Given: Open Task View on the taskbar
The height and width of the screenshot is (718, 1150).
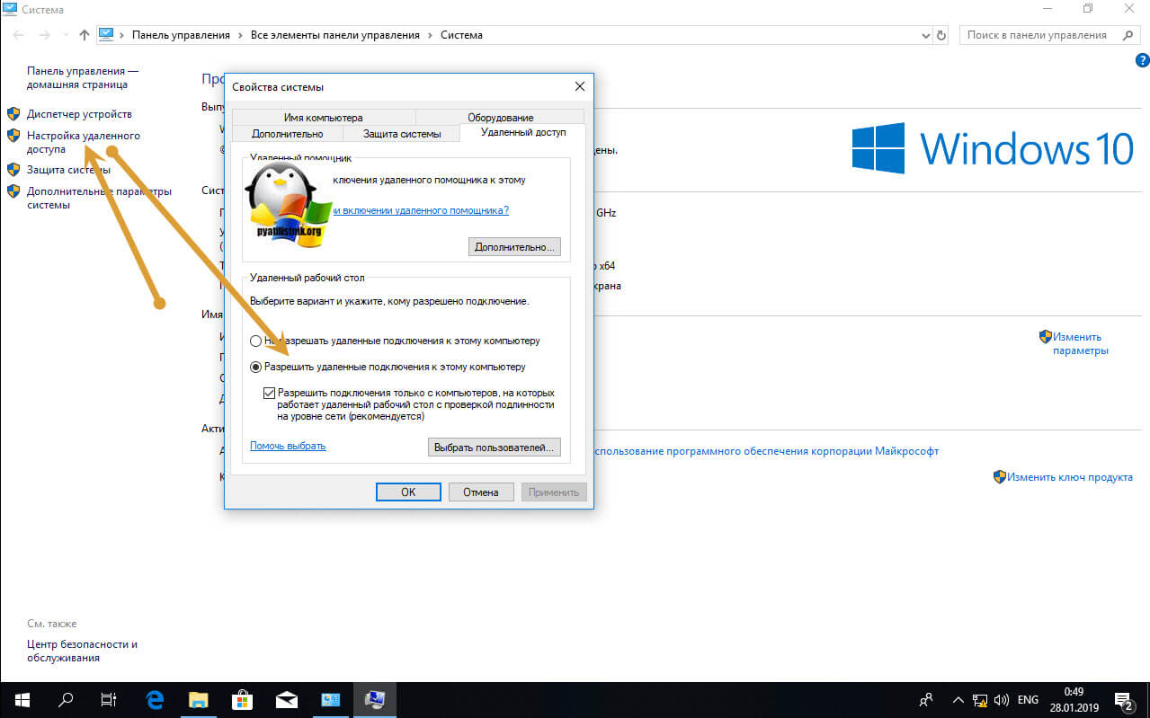Looking at the screenshot, I should 109,699.
